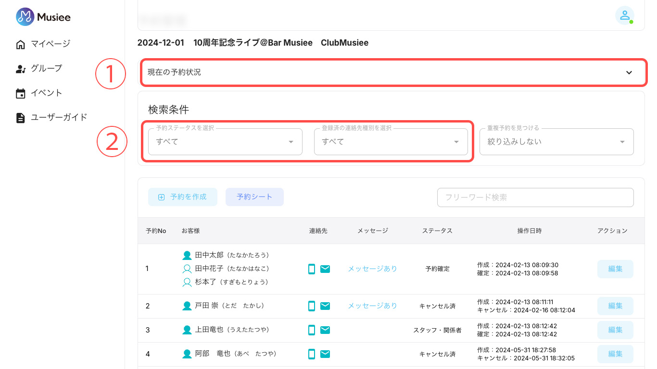Click person icon beside 戸田 崇

click(x=187, y=306)
